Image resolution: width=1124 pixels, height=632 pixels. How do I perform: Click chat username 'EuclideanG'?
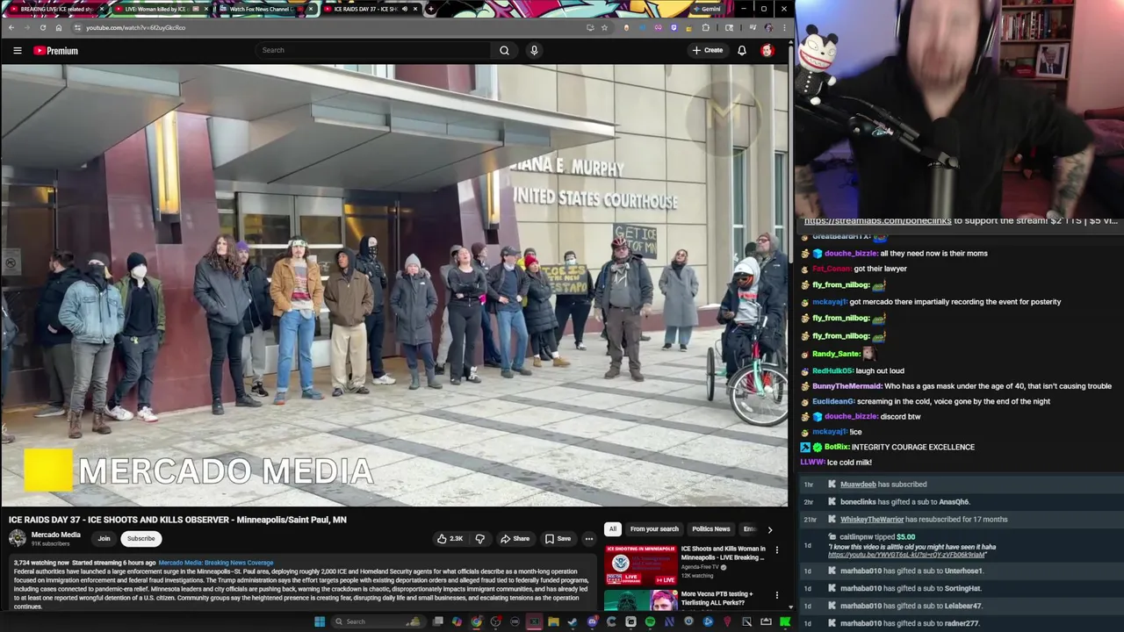coord(832,401)
